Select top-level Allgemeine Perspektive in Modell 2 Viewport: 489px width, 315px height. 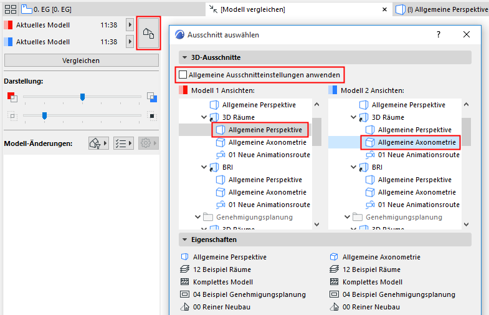click(408, 105)
